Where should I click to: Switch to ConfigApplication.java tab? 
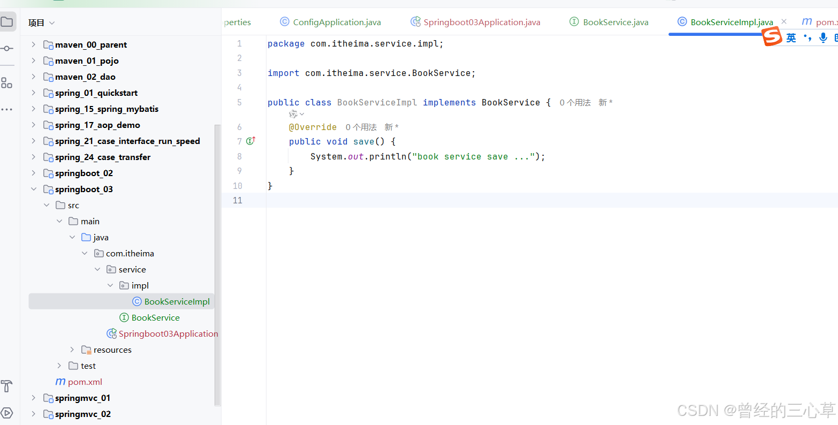click(331, 22)
